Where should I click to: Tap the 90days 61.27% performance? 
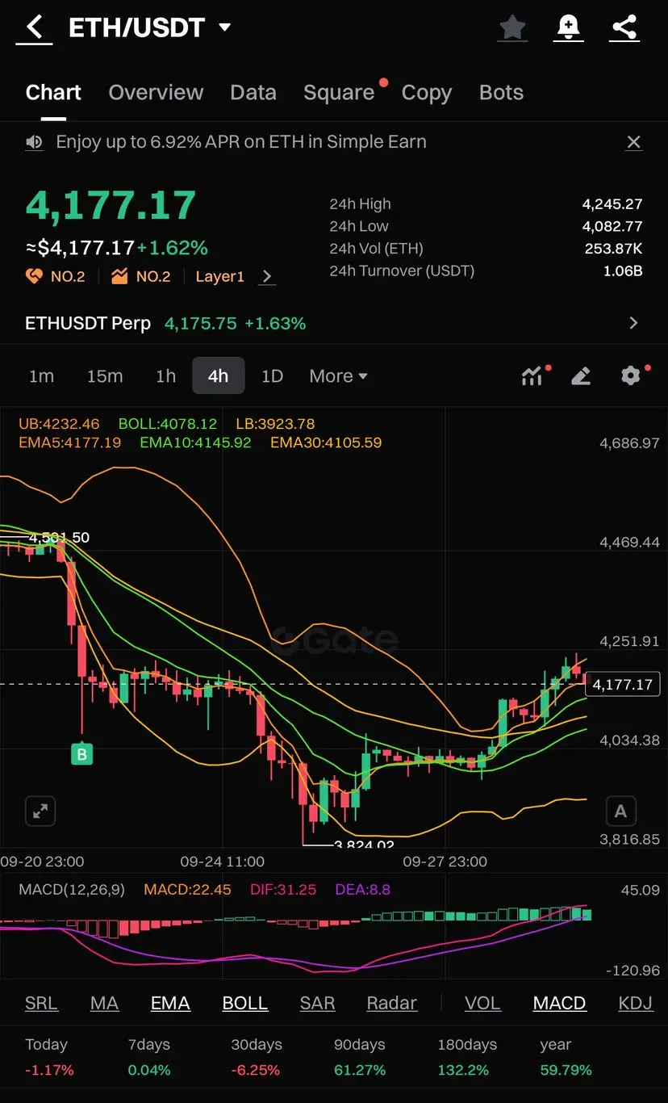point(360,1057)
